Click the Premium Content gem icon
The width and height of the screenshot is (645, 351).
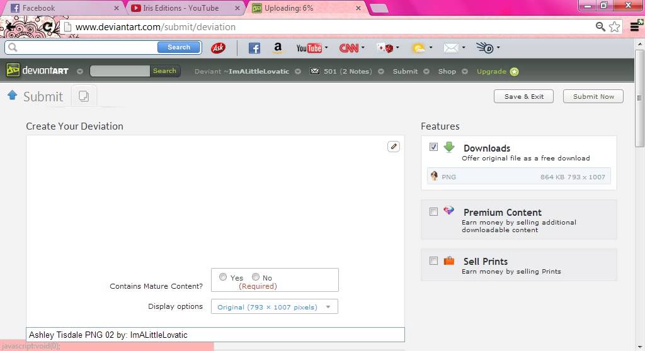point(448,211)
